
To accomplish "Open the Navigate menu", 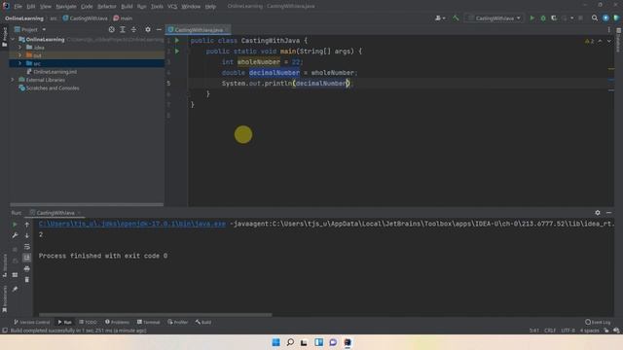I will pyautogui.click(x=66, y=7).
